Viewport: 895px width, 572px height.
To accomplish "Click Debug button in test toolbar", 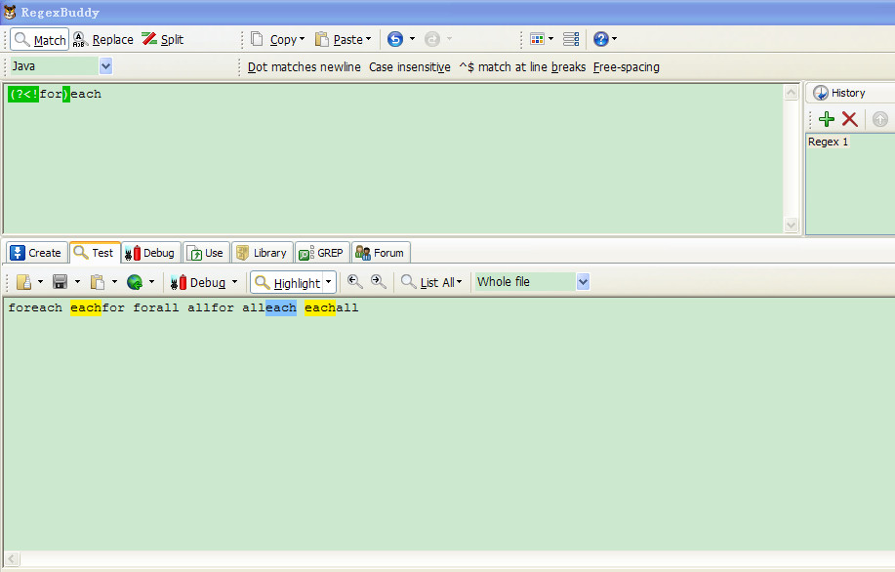I will click(x=197, y=282).
